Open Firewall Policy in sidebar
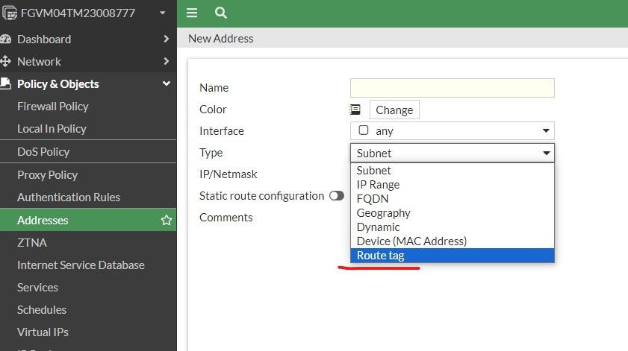Viewport: 628px width, 351px height. [53, 107]
